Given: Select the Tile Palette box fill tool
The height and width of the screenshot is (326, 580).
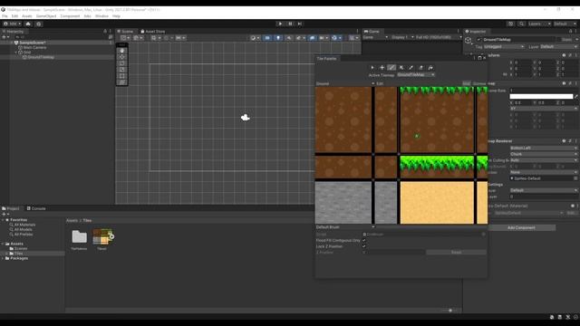Looking at the screenshot, I should point(401,68).
